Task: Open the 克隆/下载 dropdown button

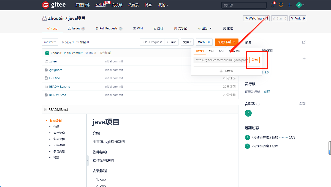Action: [226, 42]
